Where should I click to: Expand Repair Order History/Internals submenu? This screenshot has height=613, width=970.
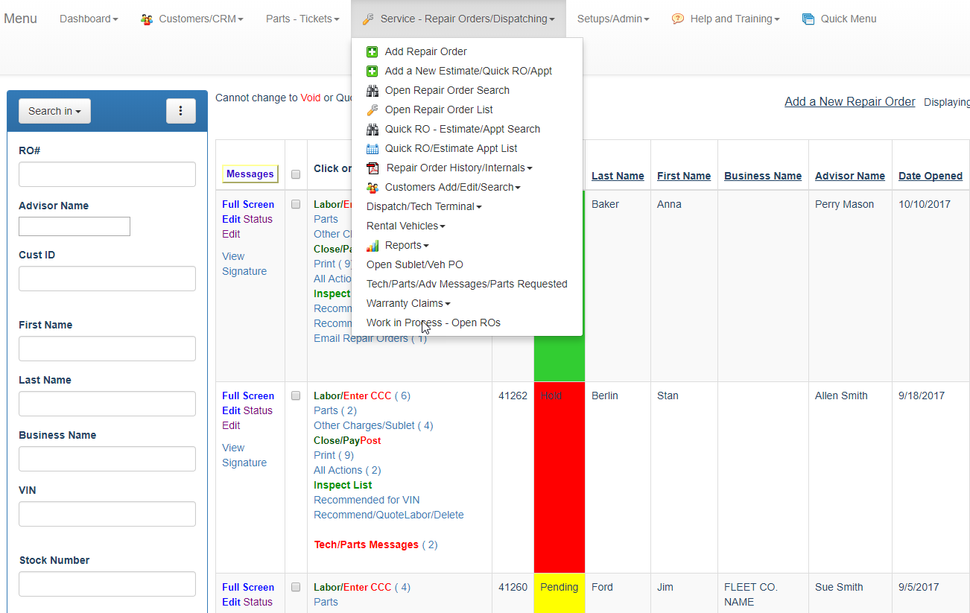pyautogui.click(x=459, y=168)
